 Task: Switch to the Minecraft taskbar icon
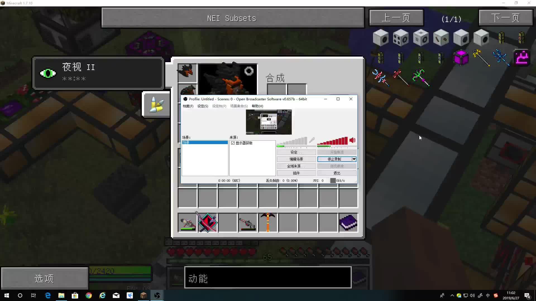coord(143,295)
